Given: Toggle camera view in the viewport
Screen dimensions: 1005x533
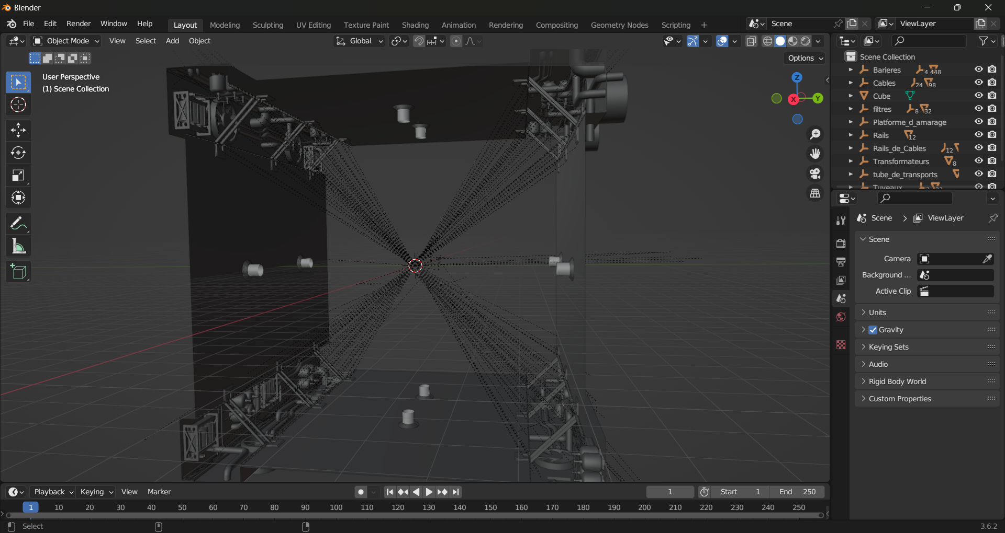Looking at the screenshot, I should [815, 173].
